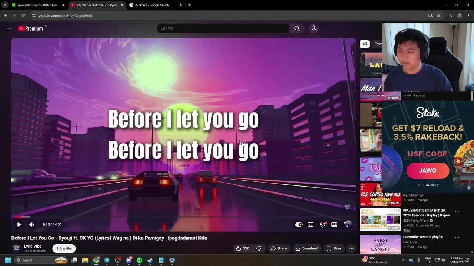Image resolution: width=474 pixels, height=266 pixels.
Task: Start voice search with microphone icon
Action: (314, 28)
